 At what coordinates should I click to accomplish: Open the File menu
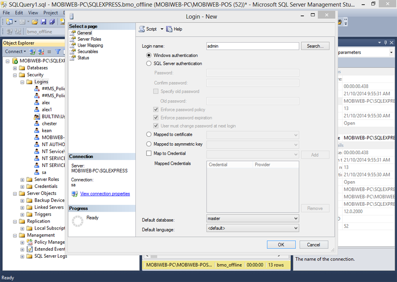[6, 13]
